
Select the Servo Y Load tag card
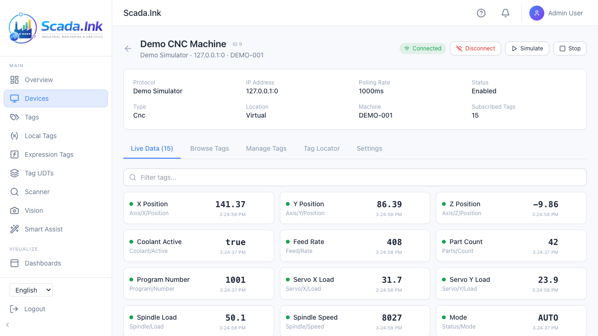tap(511, 284)
